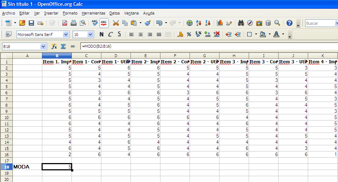338x182 pixels.
Task: Click column D header
Action: 116,56
